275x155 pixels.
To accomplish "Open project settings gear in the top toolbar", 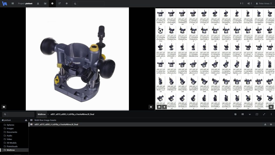I will (67, 3).
